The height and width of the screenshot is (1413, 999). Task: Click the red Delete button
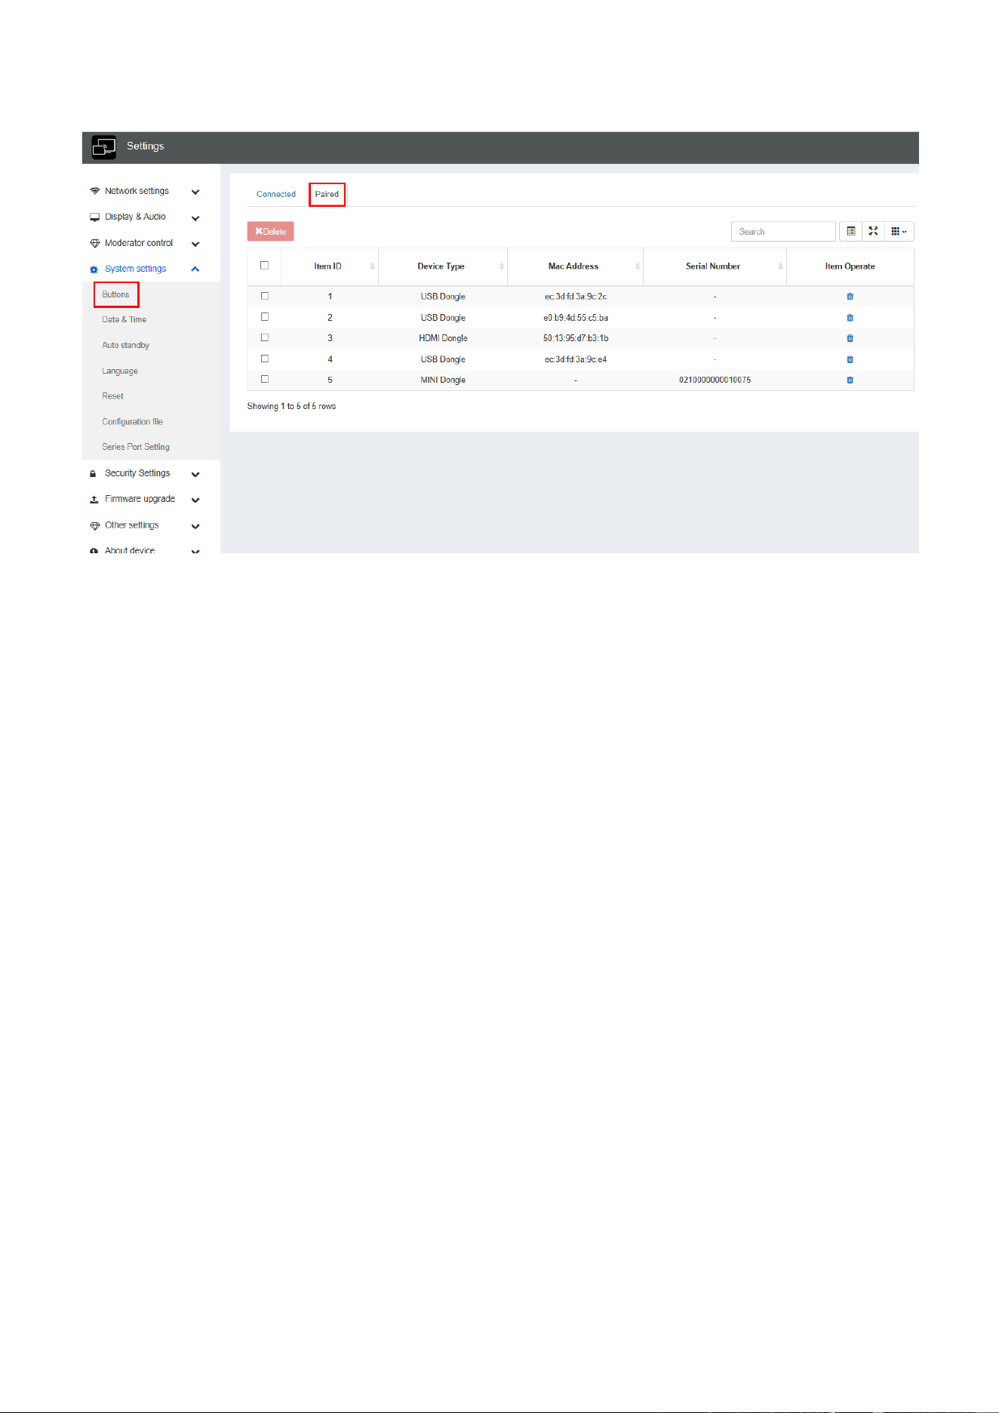pyautogui.click(x=271, y=231)
